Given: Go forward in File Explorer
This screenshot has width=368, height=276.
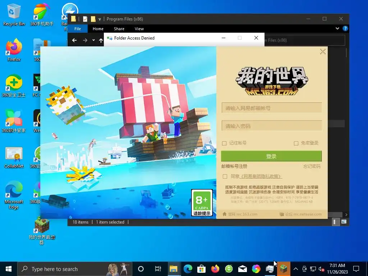Looking at the screenshot, I should 85,40.
